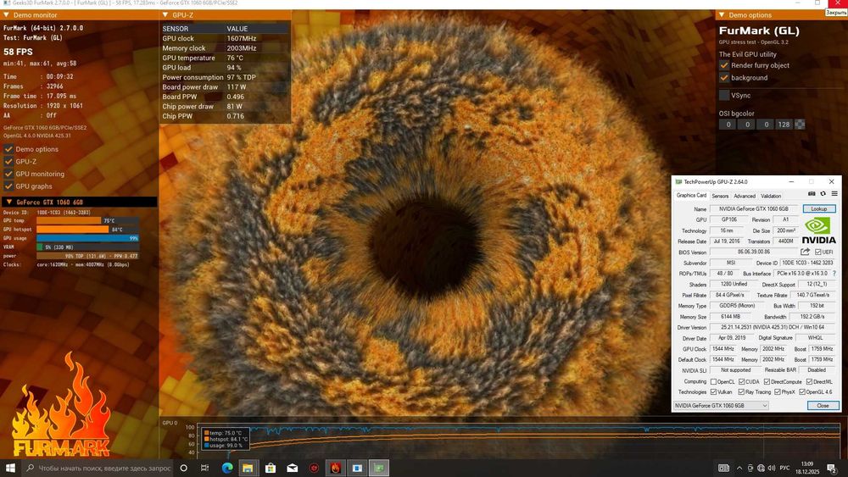
Task: Click the GPU-Z title bar app icon
Action: 678,181
